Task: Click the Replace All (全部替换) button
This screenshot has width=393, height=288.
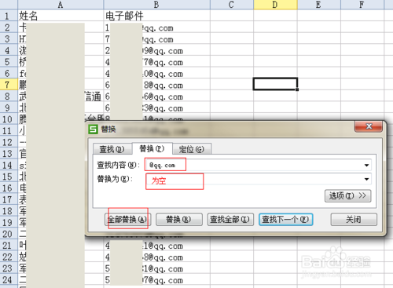Action: point(127,220)
